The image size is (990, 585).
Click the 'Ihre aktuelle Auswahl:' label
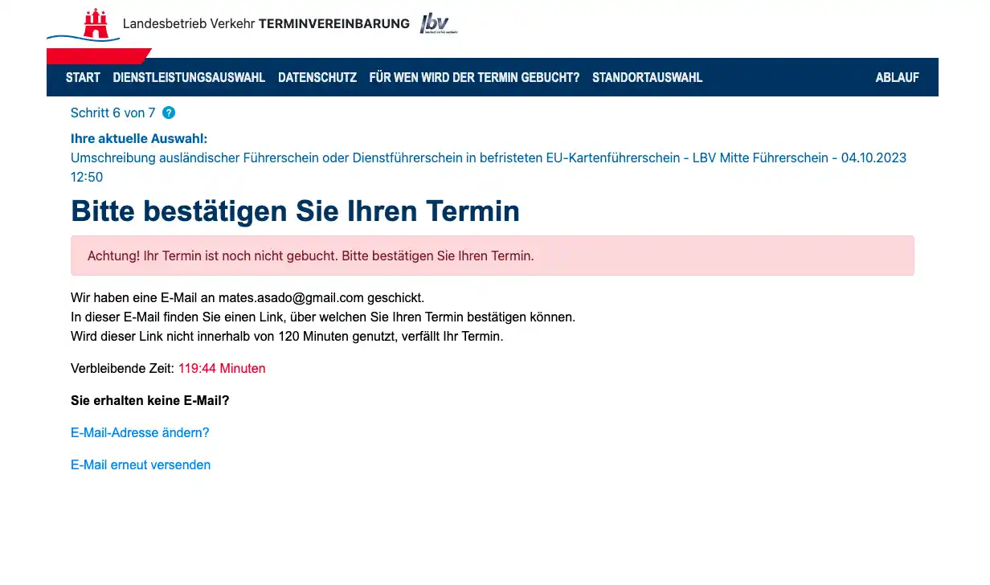click(139, 139)
